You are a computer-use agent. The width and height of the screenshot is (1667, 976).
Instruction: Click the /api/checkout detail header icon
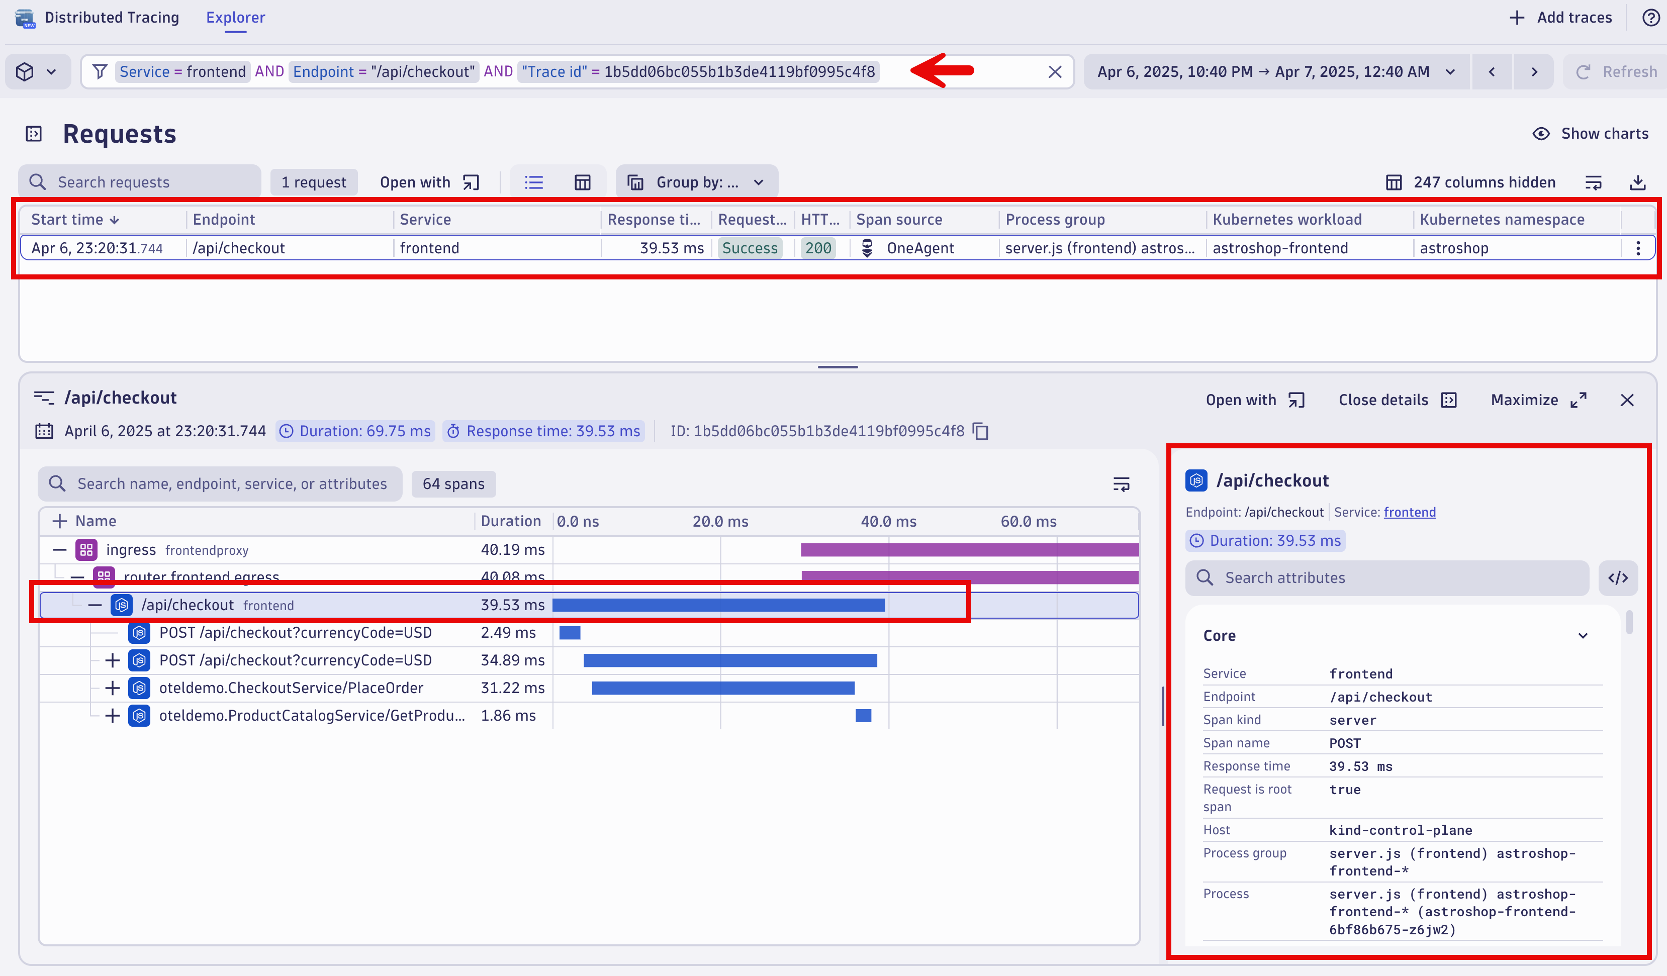point(1196,480)
